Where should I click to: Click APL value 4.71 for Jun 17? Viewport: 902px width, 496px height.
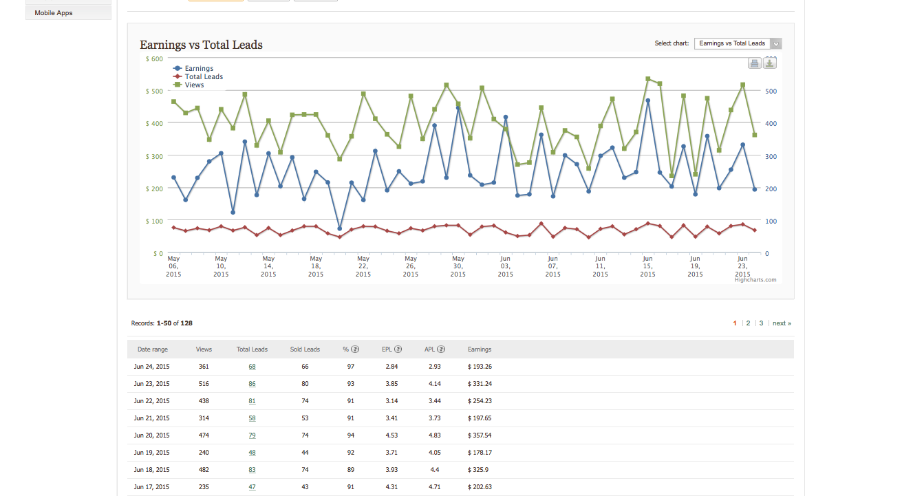tap(434, 487)
